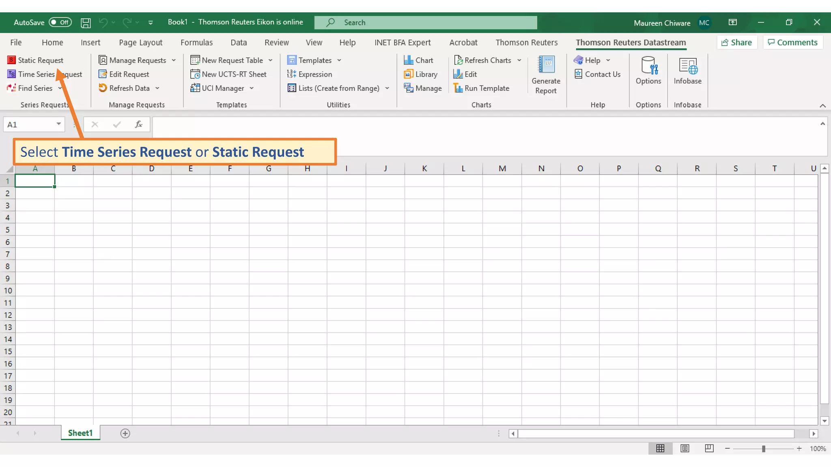Select the Sheet1 tab
The height and width of the screenshot is (467, 831).
click(80, 433)
